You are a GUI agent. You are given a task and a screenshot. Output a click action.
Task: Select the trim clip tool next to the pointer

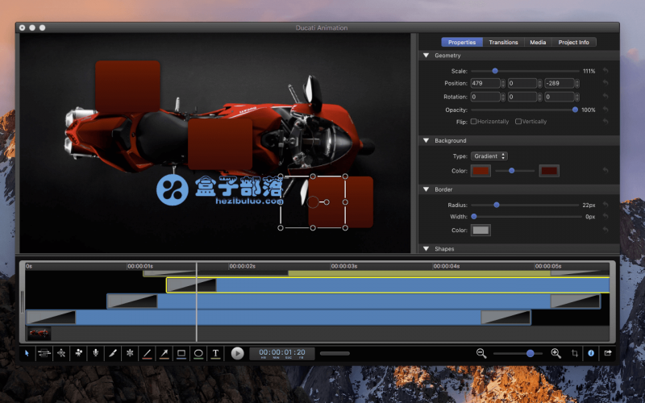point(44,353)
